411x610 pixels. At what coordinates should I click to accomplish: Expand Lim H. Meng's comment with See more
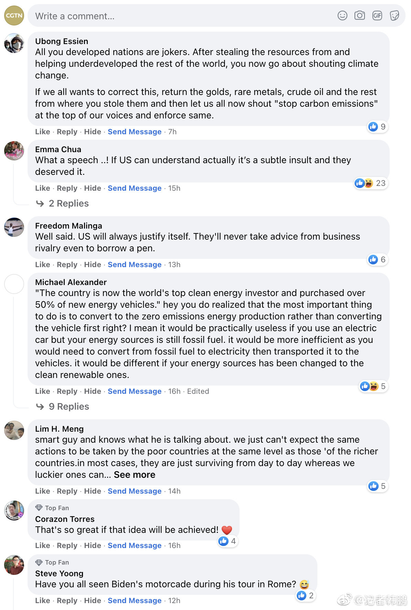pyautogui.click(x=135, y=475)
